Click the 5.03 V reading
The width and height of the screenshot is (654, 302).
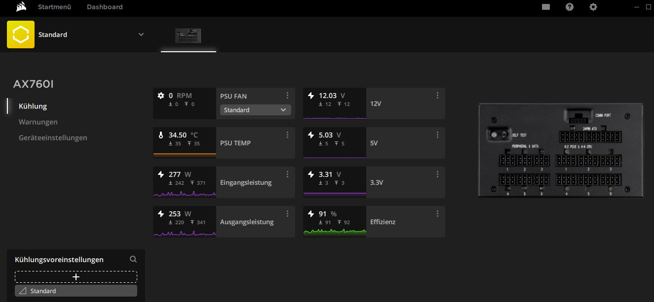pyautogui.click(x=330, y=135)
